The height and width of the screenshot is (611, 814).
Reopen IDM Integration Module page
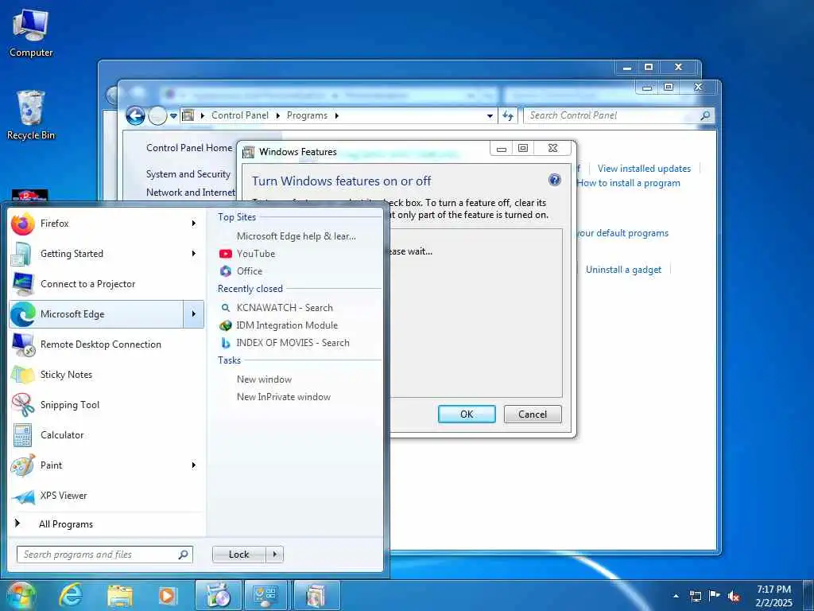pos(286,325)
